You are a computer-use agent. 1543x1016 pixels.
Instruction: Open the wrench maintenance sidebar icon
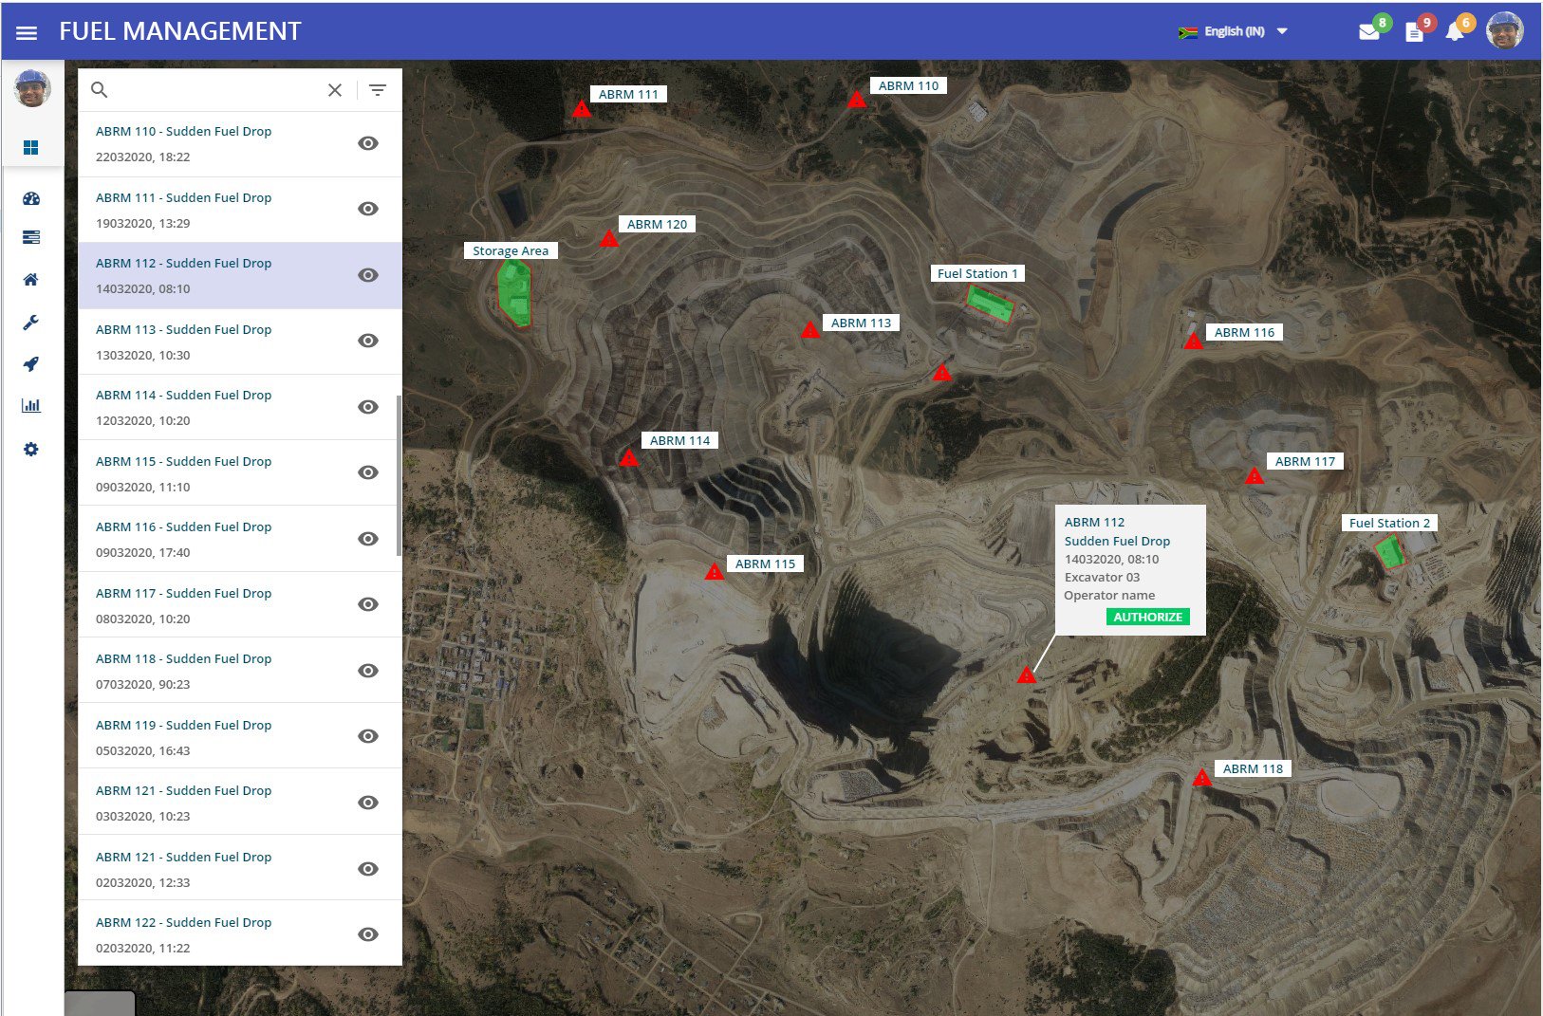(31, 323)
